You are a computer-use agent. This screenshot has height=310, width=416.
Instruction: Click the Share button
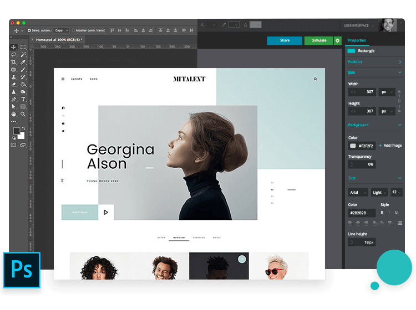(285, 40)
